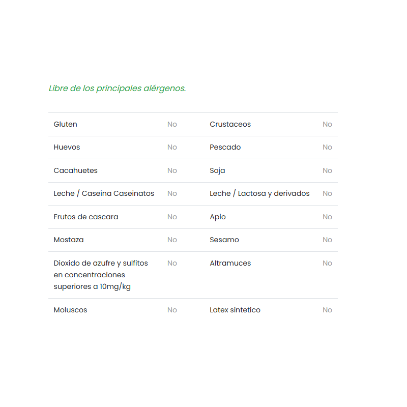Select the Cacahuetes label
Image resolution: width=407 pixels, height=407 pixels.
(75, 170)
